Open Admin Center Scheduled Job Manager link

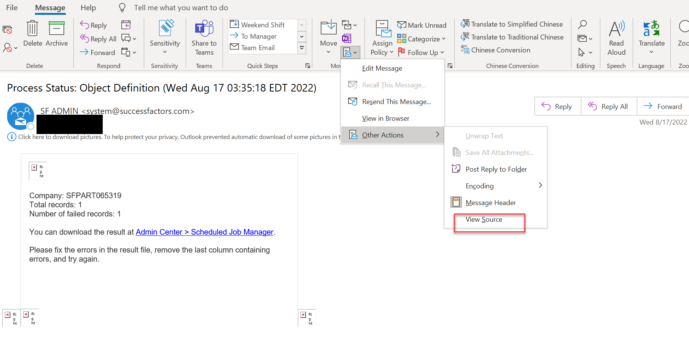point(205,232)
